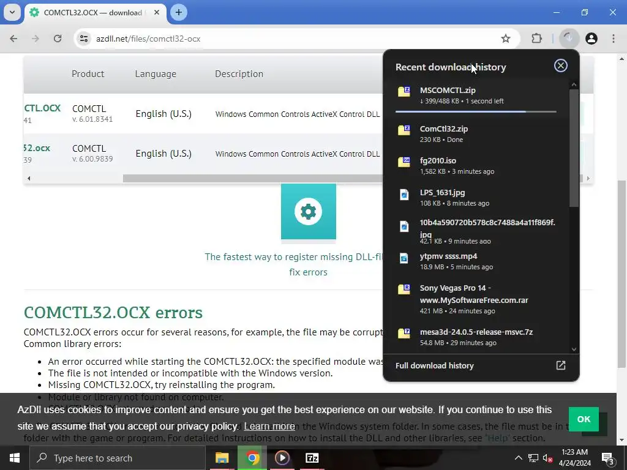Open the taskbar clock showing 1:23 AM

pos(574,458)
